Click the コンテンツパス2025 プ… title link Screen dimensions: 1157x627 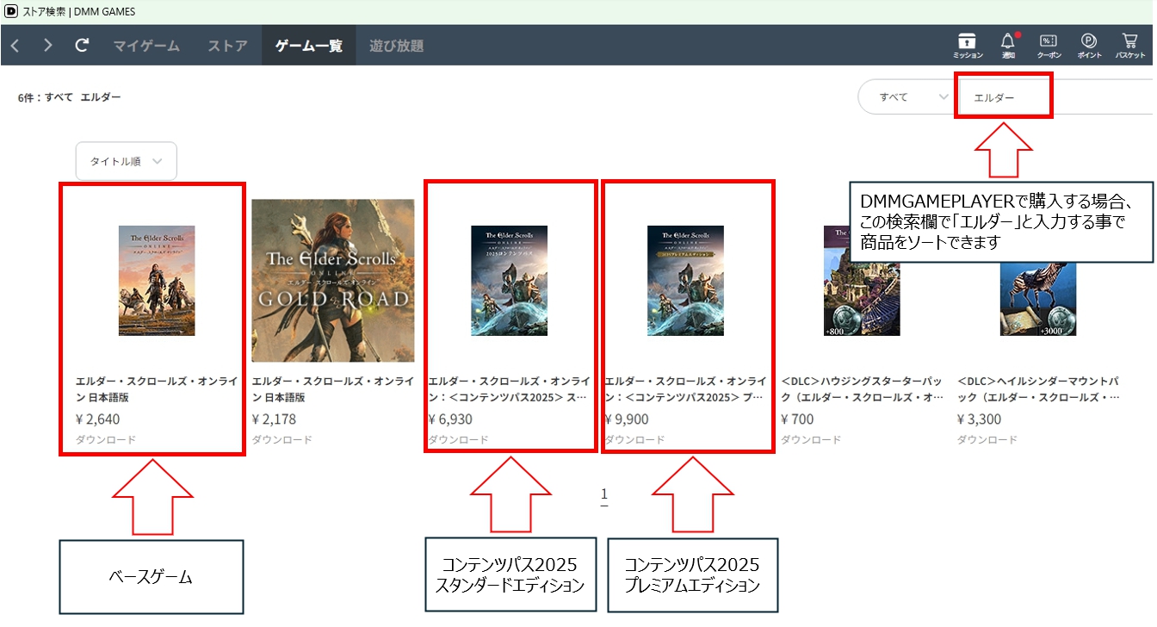tap(685, 389)
